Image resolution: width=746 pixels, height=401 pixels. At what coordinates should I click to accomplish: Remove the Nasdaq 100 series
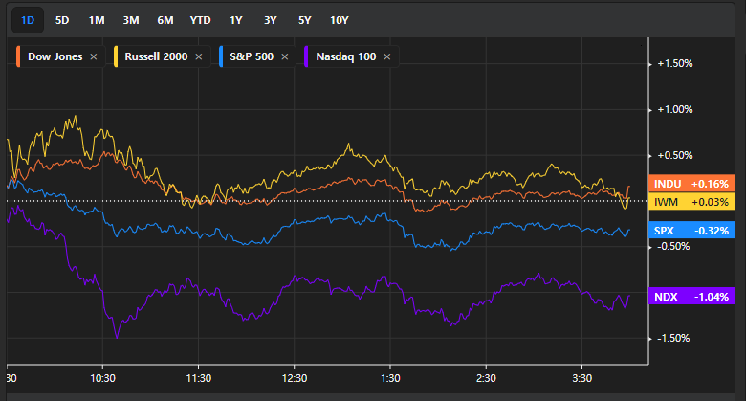tap(387, 57)
